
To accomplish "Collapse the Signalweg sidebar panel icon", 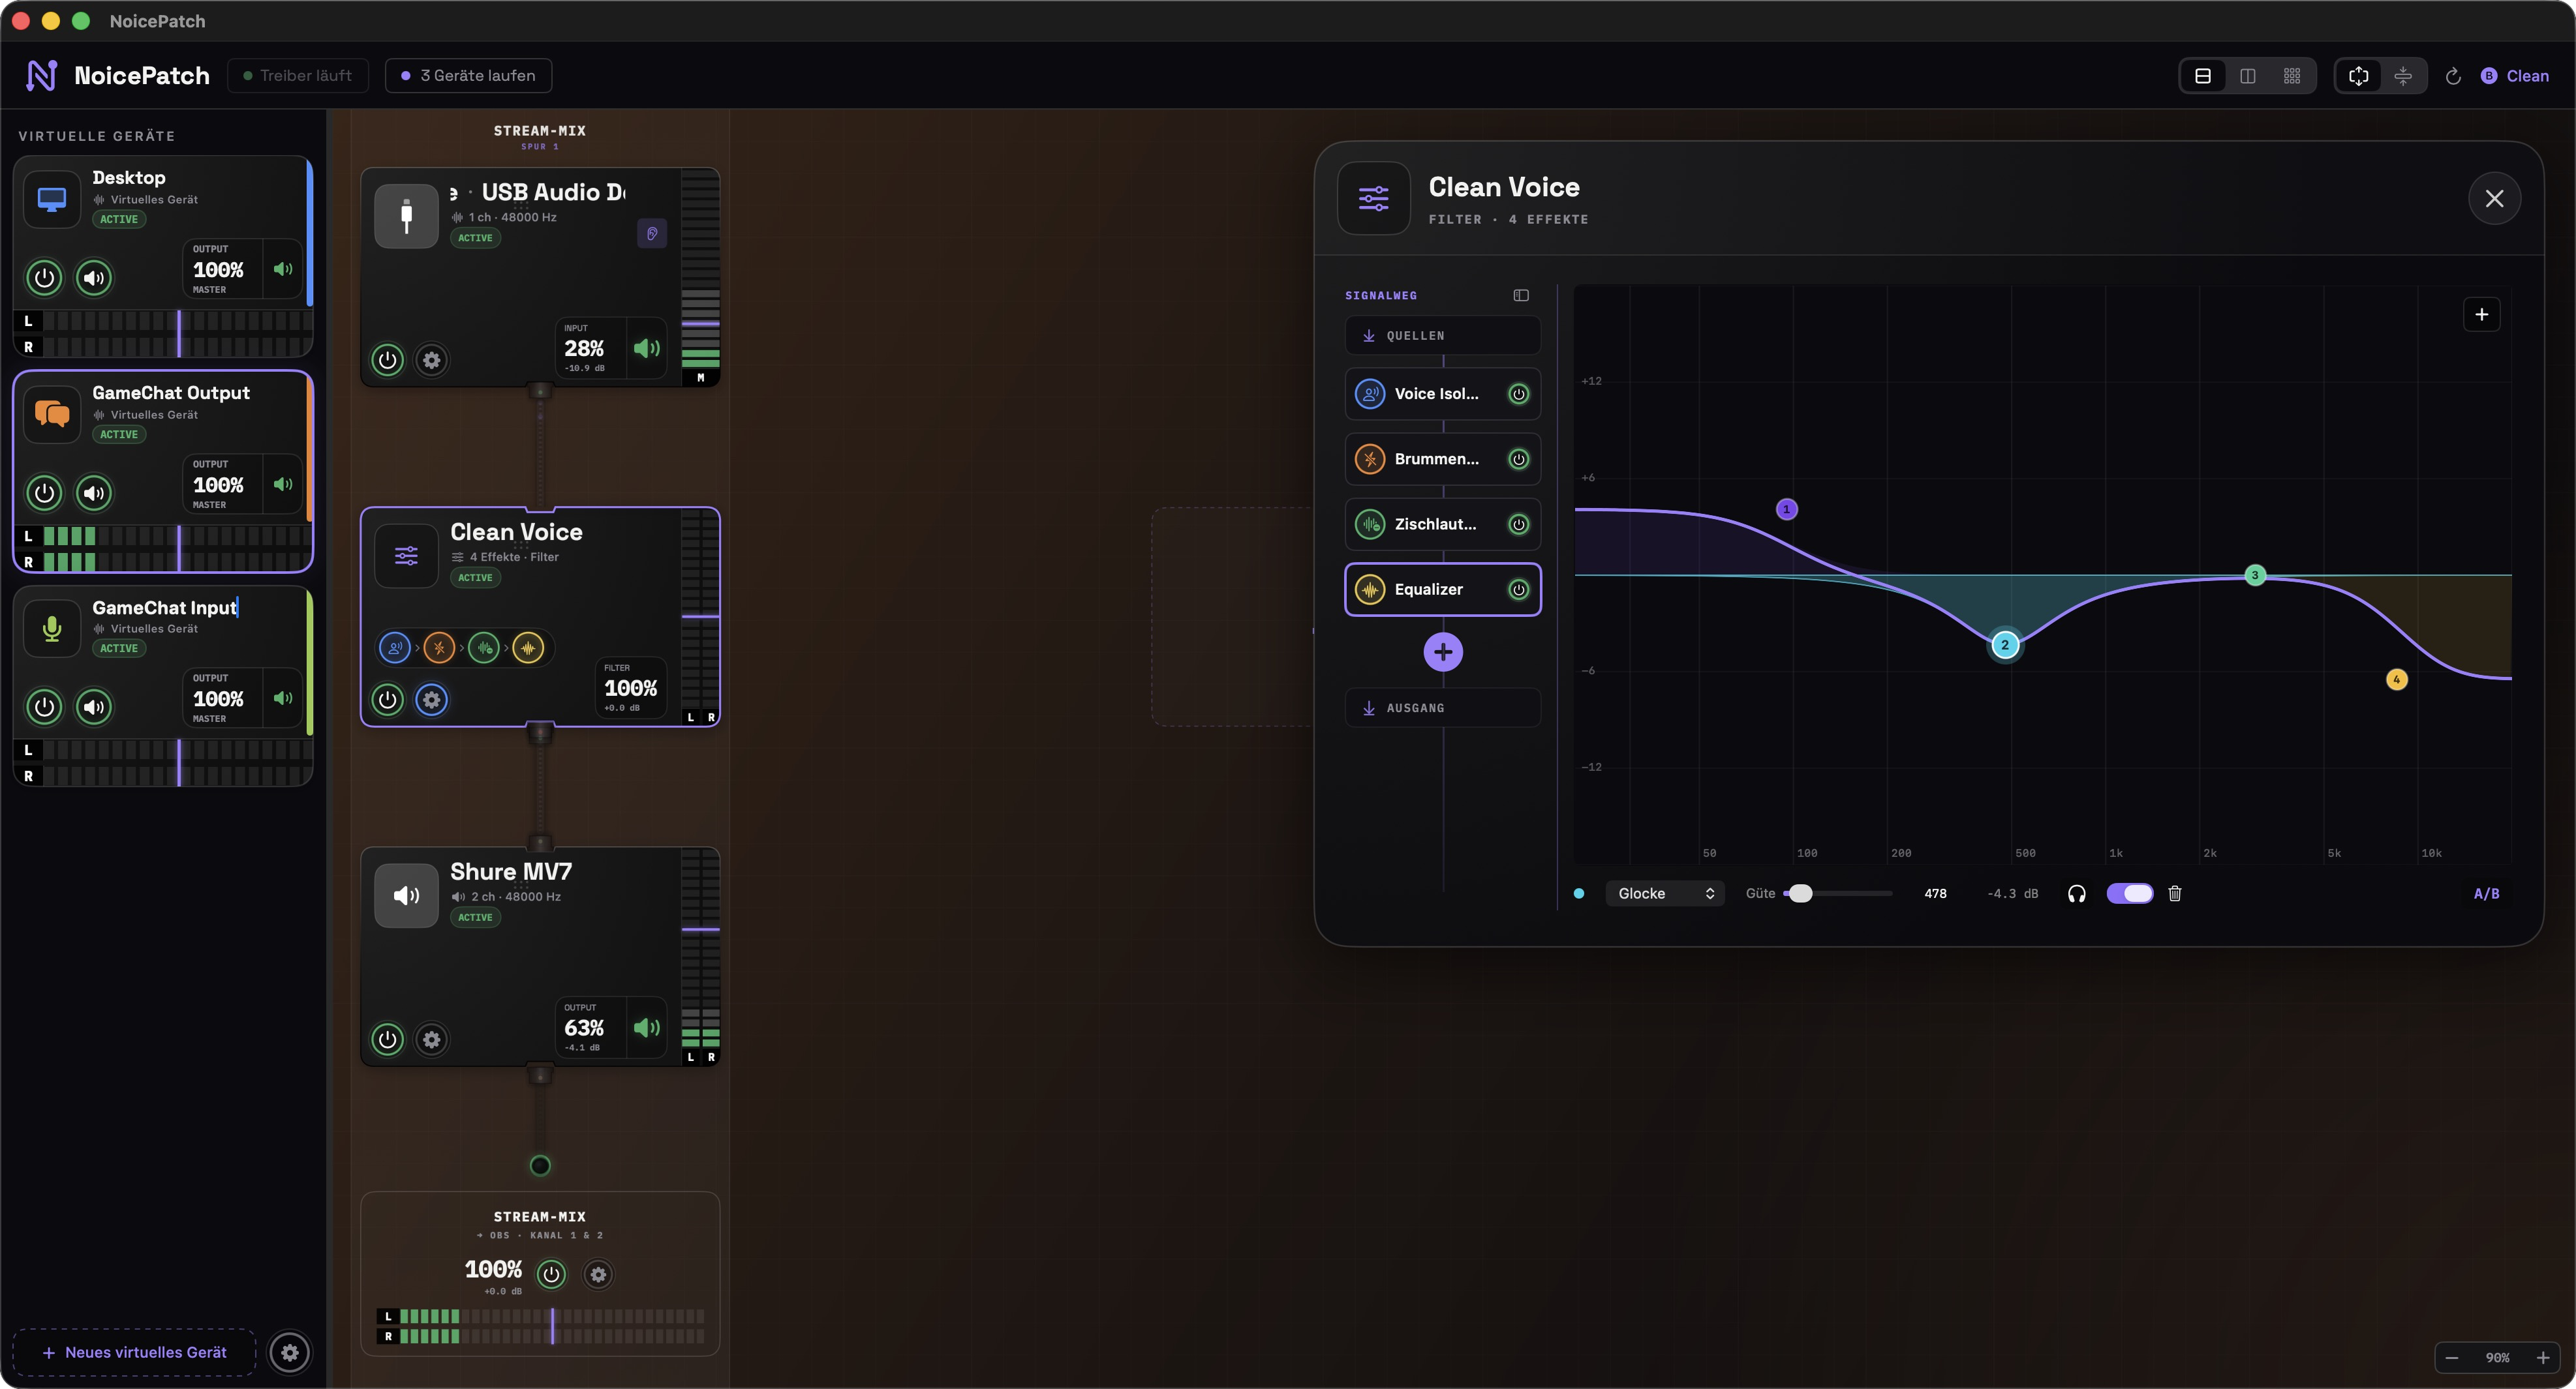I will coord(1521,295).
